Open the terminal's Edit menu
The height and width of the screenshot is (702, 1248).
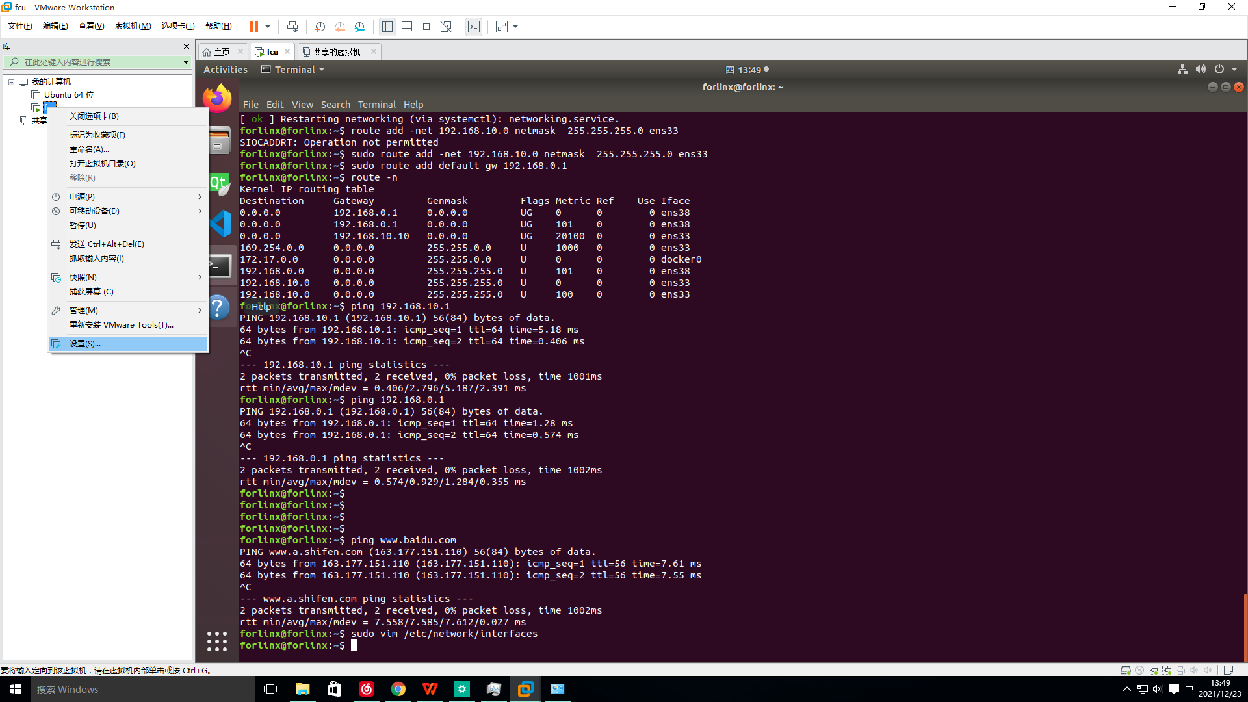275,105
